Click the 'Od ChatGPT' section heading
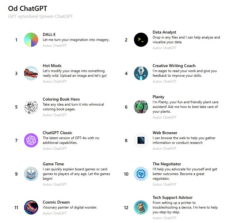 pos(28,9)
